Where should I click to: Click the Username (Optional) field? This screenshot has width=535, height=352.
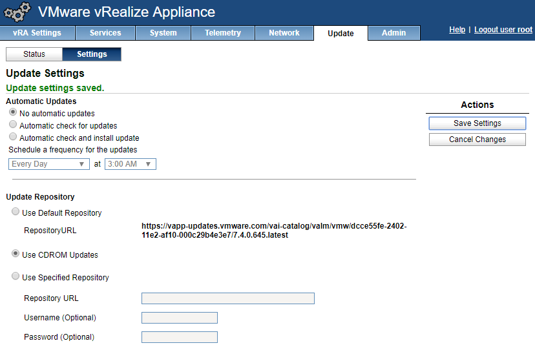click(x=180, y=318)
